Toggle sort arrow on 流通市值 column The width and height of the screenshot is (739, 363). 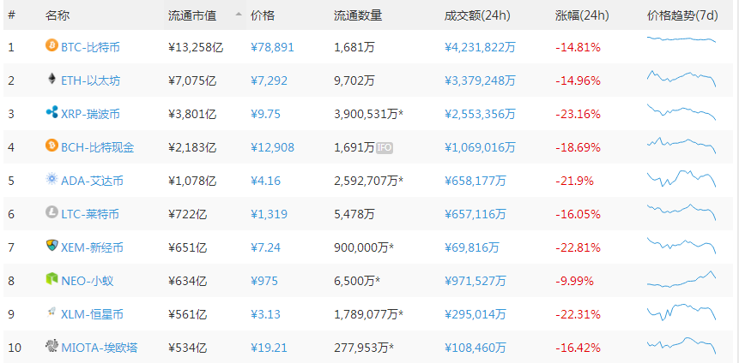[239, 14]
